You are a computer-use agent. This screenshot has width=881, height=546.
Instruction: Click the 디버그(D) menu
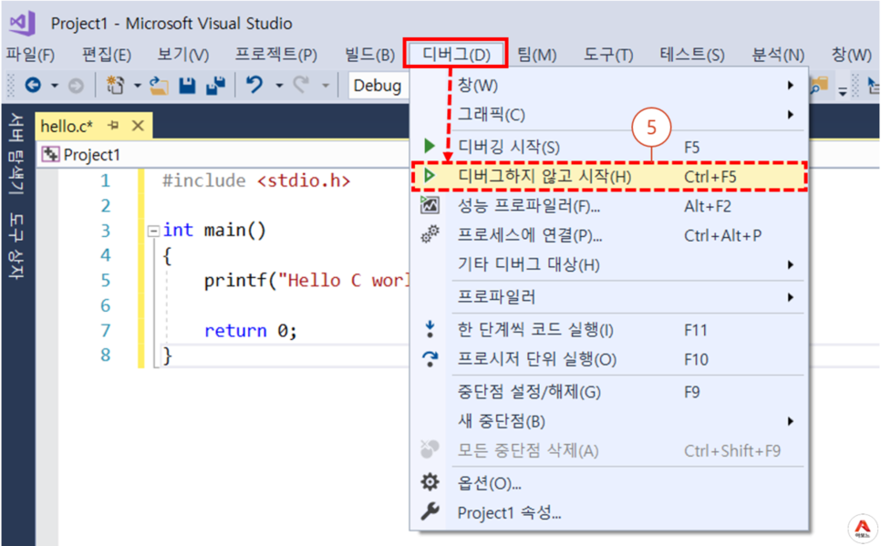pos(456,54)
